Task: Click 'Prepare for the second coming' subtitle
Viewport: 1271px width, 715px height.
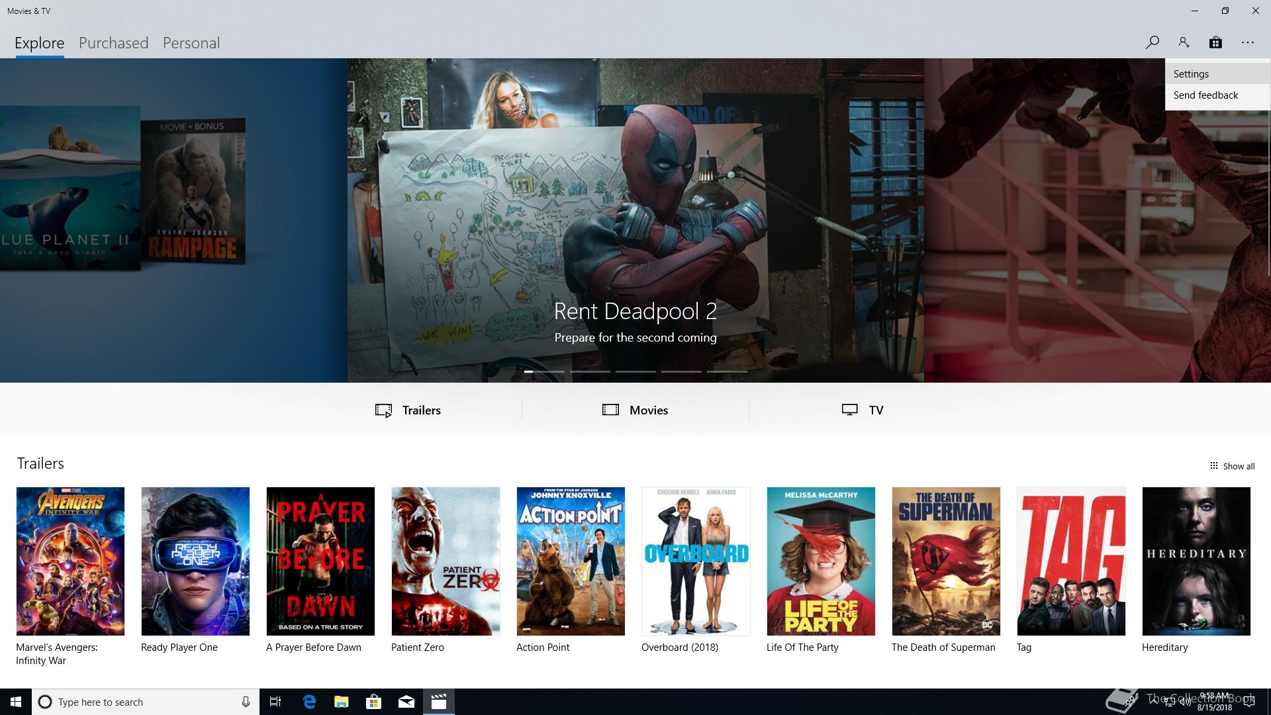Action: 635,338
